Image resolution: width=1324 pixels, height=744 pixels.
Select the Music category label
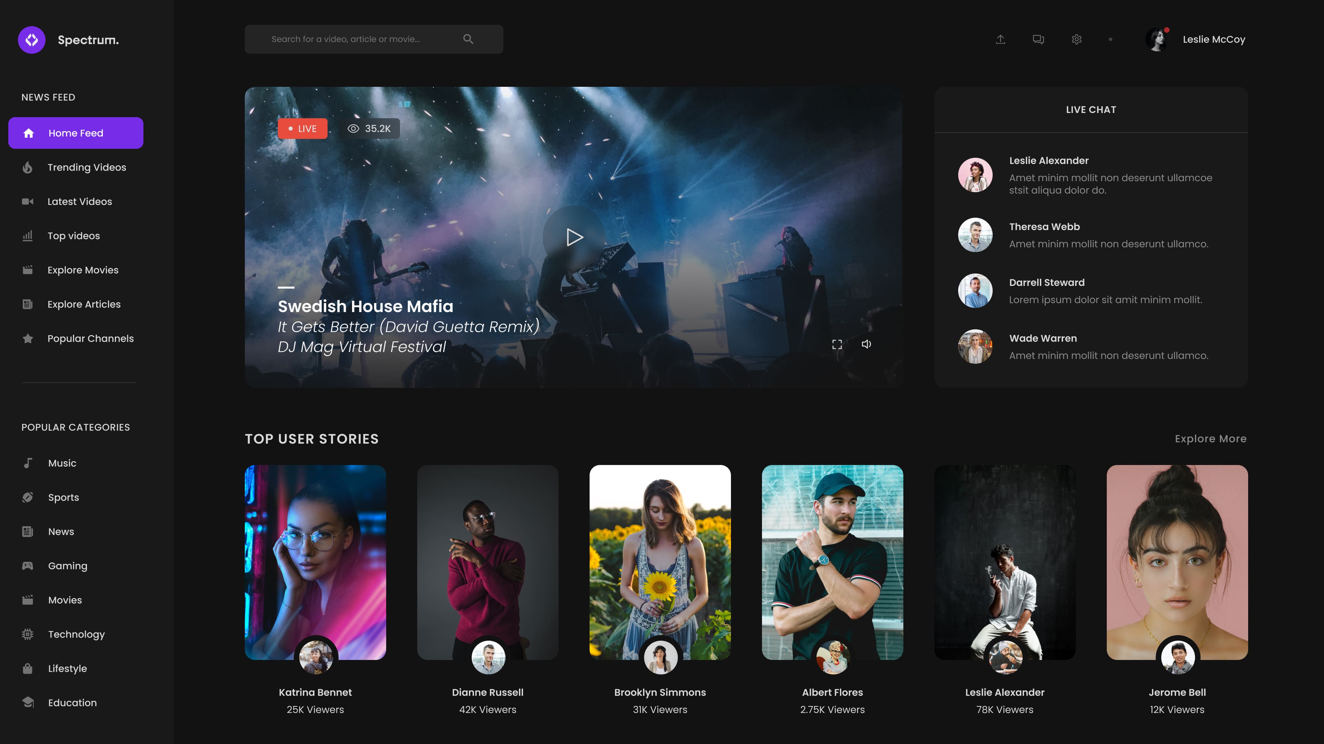[62, 463]
